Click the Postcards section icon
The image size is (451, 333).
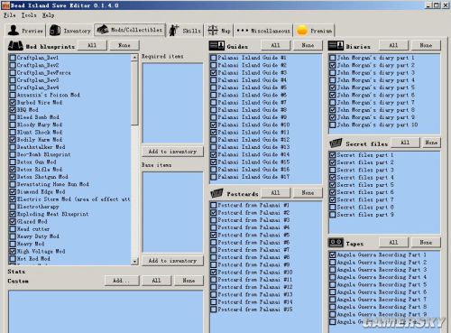click(x=216, y=193)
